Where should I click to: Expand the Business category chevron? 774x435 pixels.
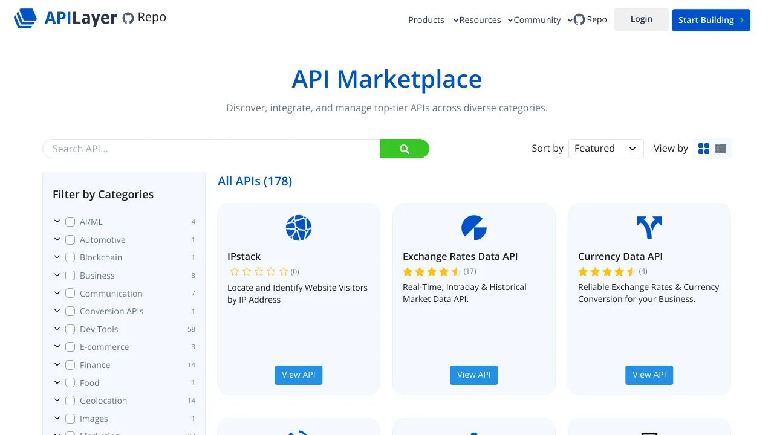pyautogui.click(x=57, y=275)
